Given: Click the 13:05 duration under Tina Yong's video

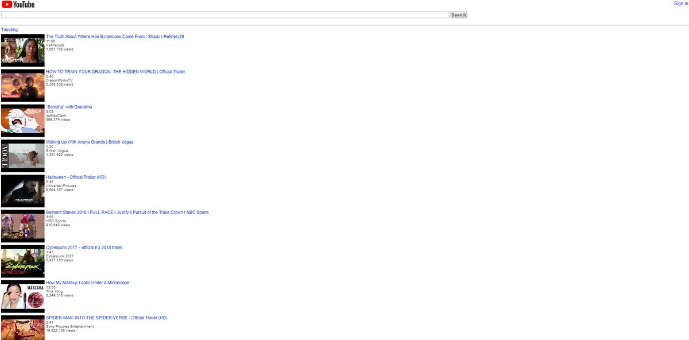Looking at the screenshot, I should pyautogui.click(x=51, y=287).
